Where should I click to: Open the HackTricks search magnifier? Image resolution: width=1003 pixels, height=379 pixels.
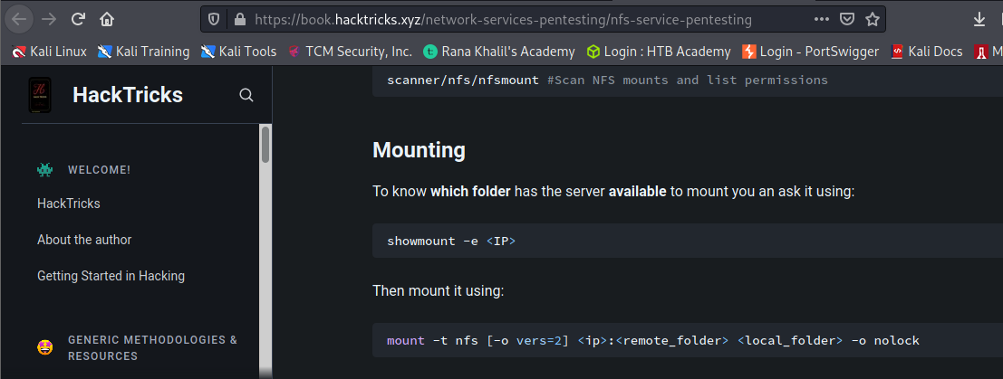coord(246,95)
